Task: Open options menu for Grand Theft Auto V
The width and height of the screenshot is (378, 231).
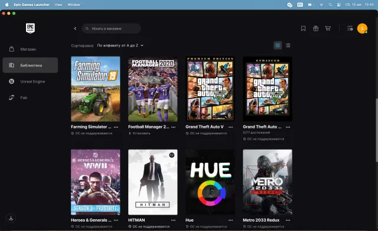Action: point(231,127)
